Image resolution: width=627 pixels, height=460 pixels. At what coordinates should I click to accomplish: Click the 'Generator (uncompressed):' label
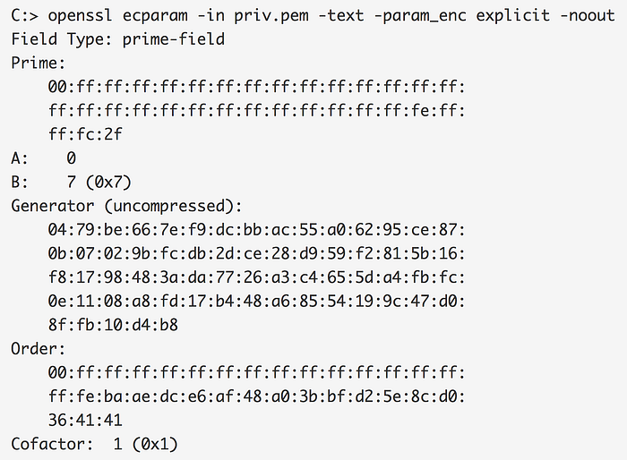(x=127, y=206)
